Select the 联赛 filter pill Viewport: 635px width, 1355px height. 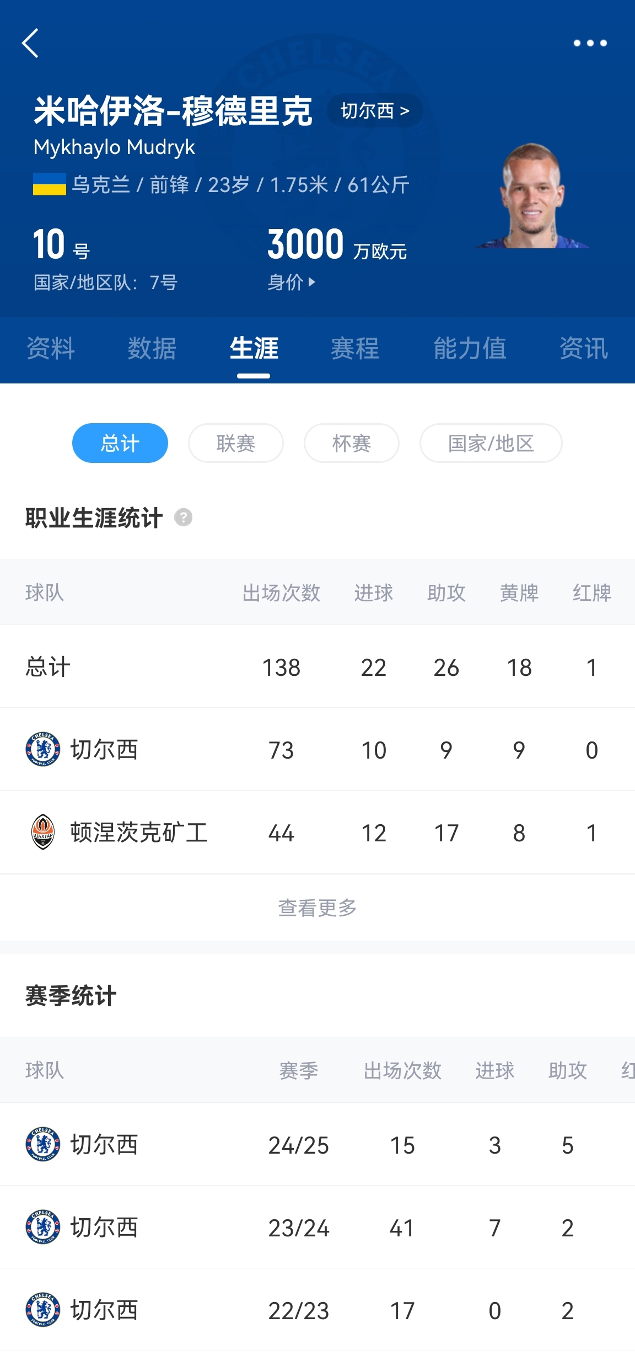[236, 443]
